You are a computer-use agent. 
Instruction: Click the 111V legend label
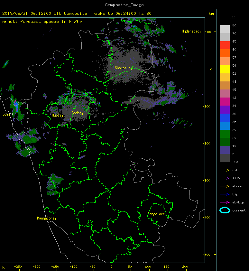click(236, 178)
